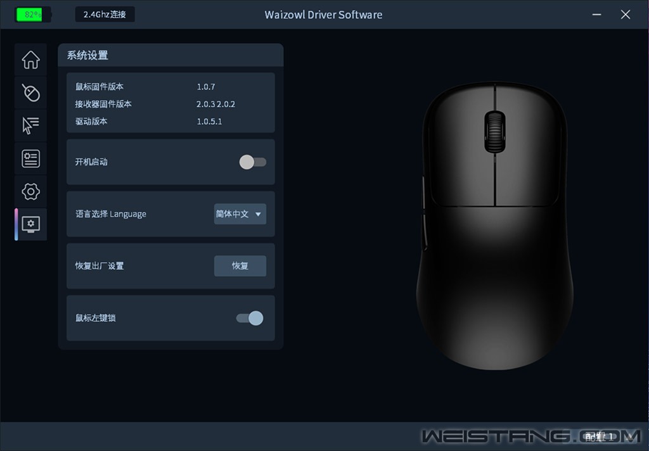Image resolution: width=649 pixels, height=451 pixels.
Task: Open the 简体中文 language dropdown
Action: (x=240, y=214)
